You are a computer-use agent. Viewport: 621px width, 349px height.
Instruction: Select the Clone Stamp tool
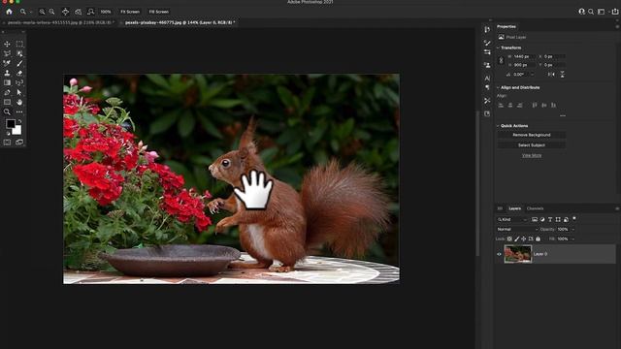[7, 73]
